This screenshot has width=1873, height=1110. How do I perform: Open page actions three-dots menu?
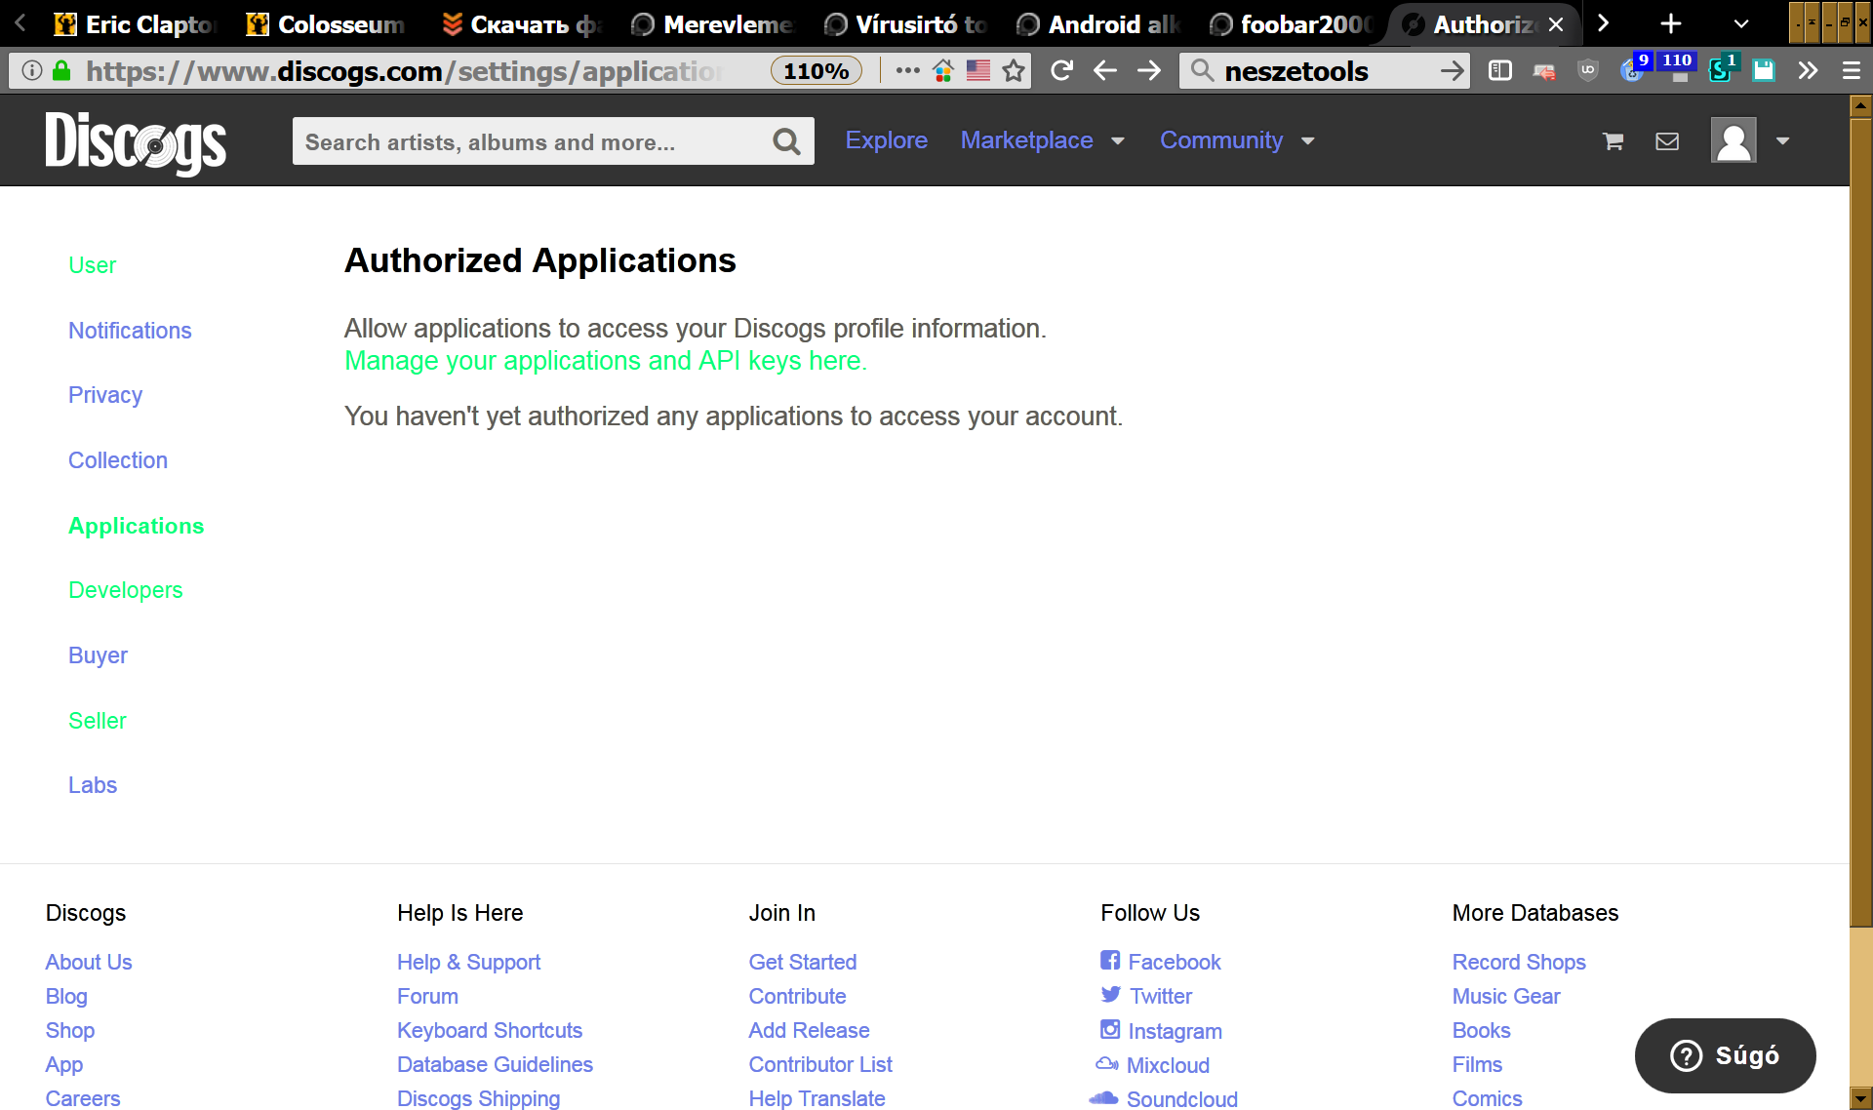(x=907, y=71)
